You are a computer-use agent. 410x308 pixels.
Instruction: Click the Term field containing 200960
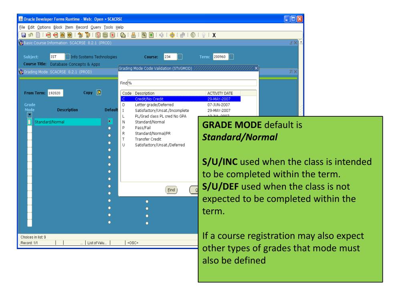click(x=221, y=57)
